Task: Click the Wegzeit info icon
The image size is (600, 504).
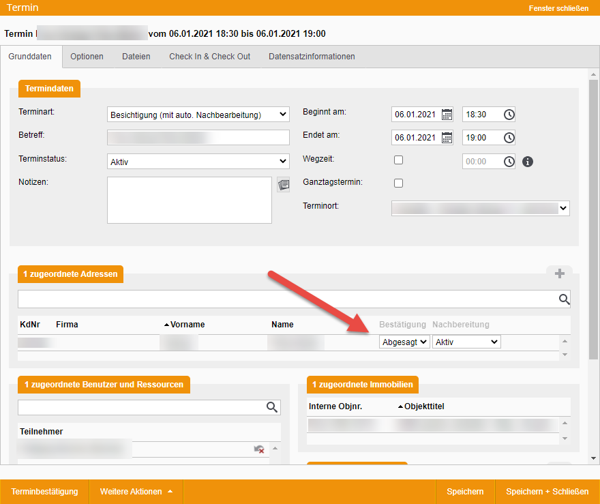Action: pos(527,162)
